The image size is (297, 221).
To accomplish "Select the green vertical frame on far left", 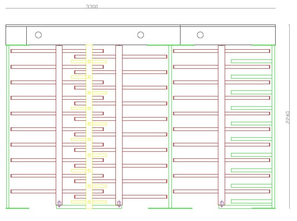I will pos(8,127).
